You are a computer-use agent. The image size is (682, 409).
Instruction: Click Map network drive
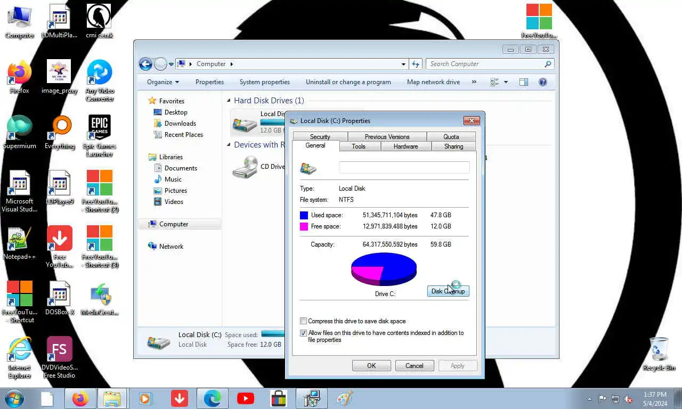[433, 82]
